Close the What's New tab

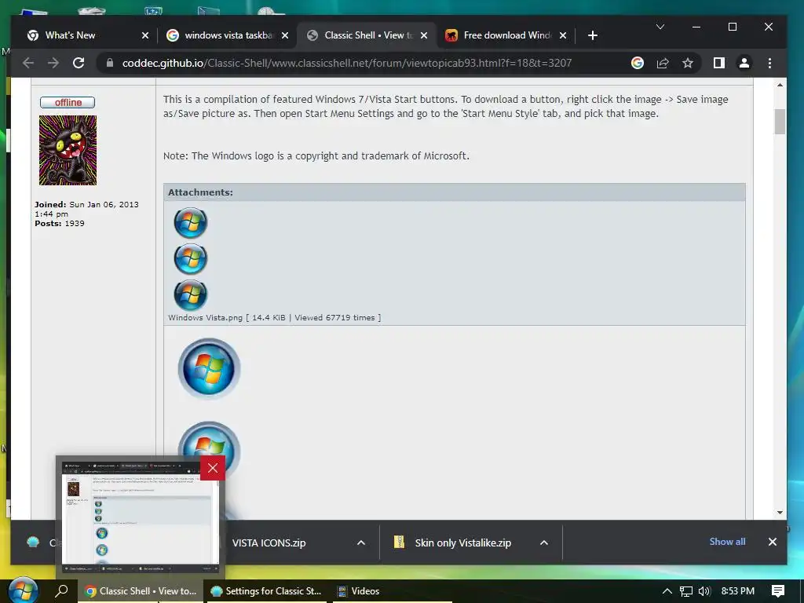[145, 35]
